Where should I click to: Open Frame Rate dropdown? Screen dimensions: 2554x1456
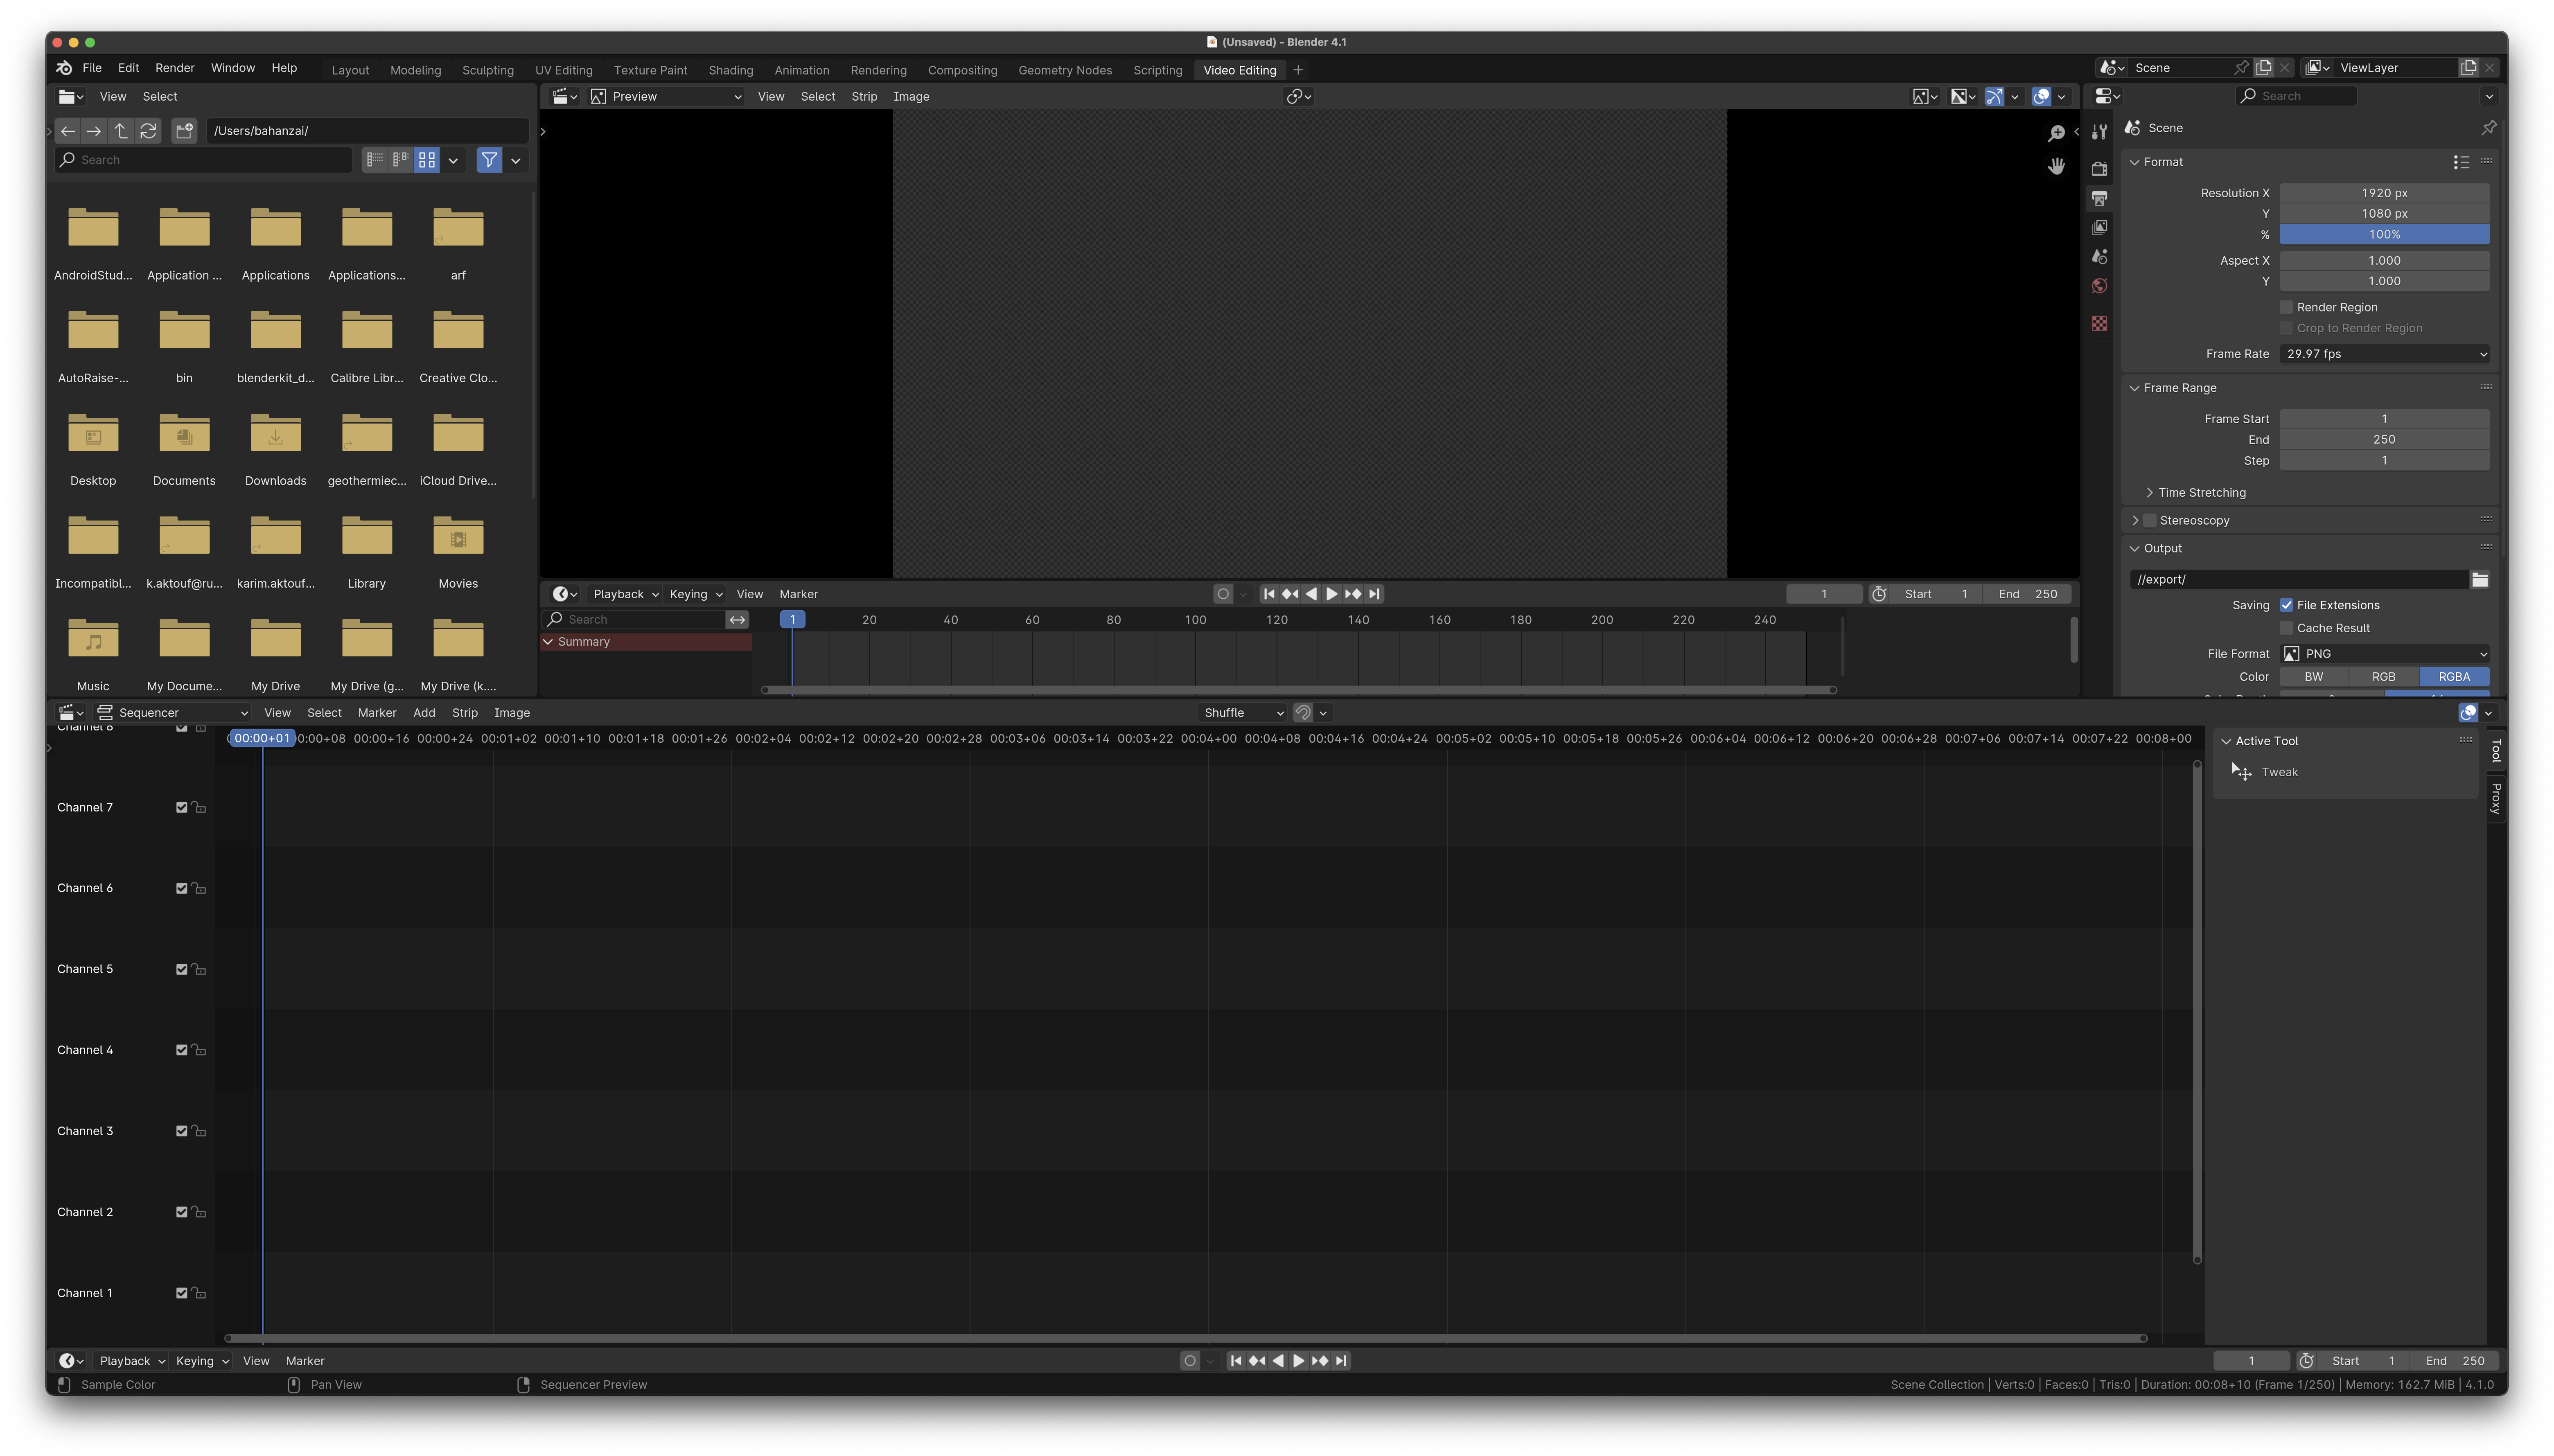2384,354
